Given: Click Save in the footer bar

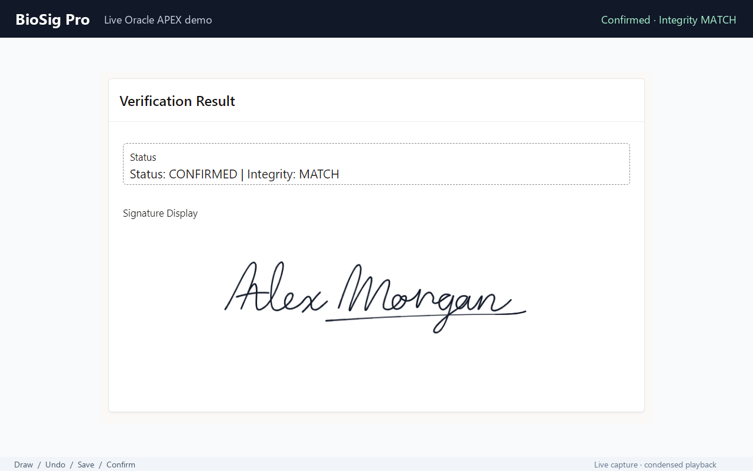Looking at the screenshot, I should (86, 465).
